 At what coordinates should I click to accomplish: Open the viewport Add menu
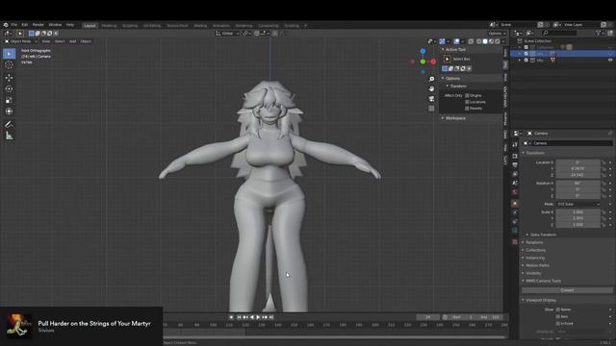pyautogui.click(x=73, y=41)
